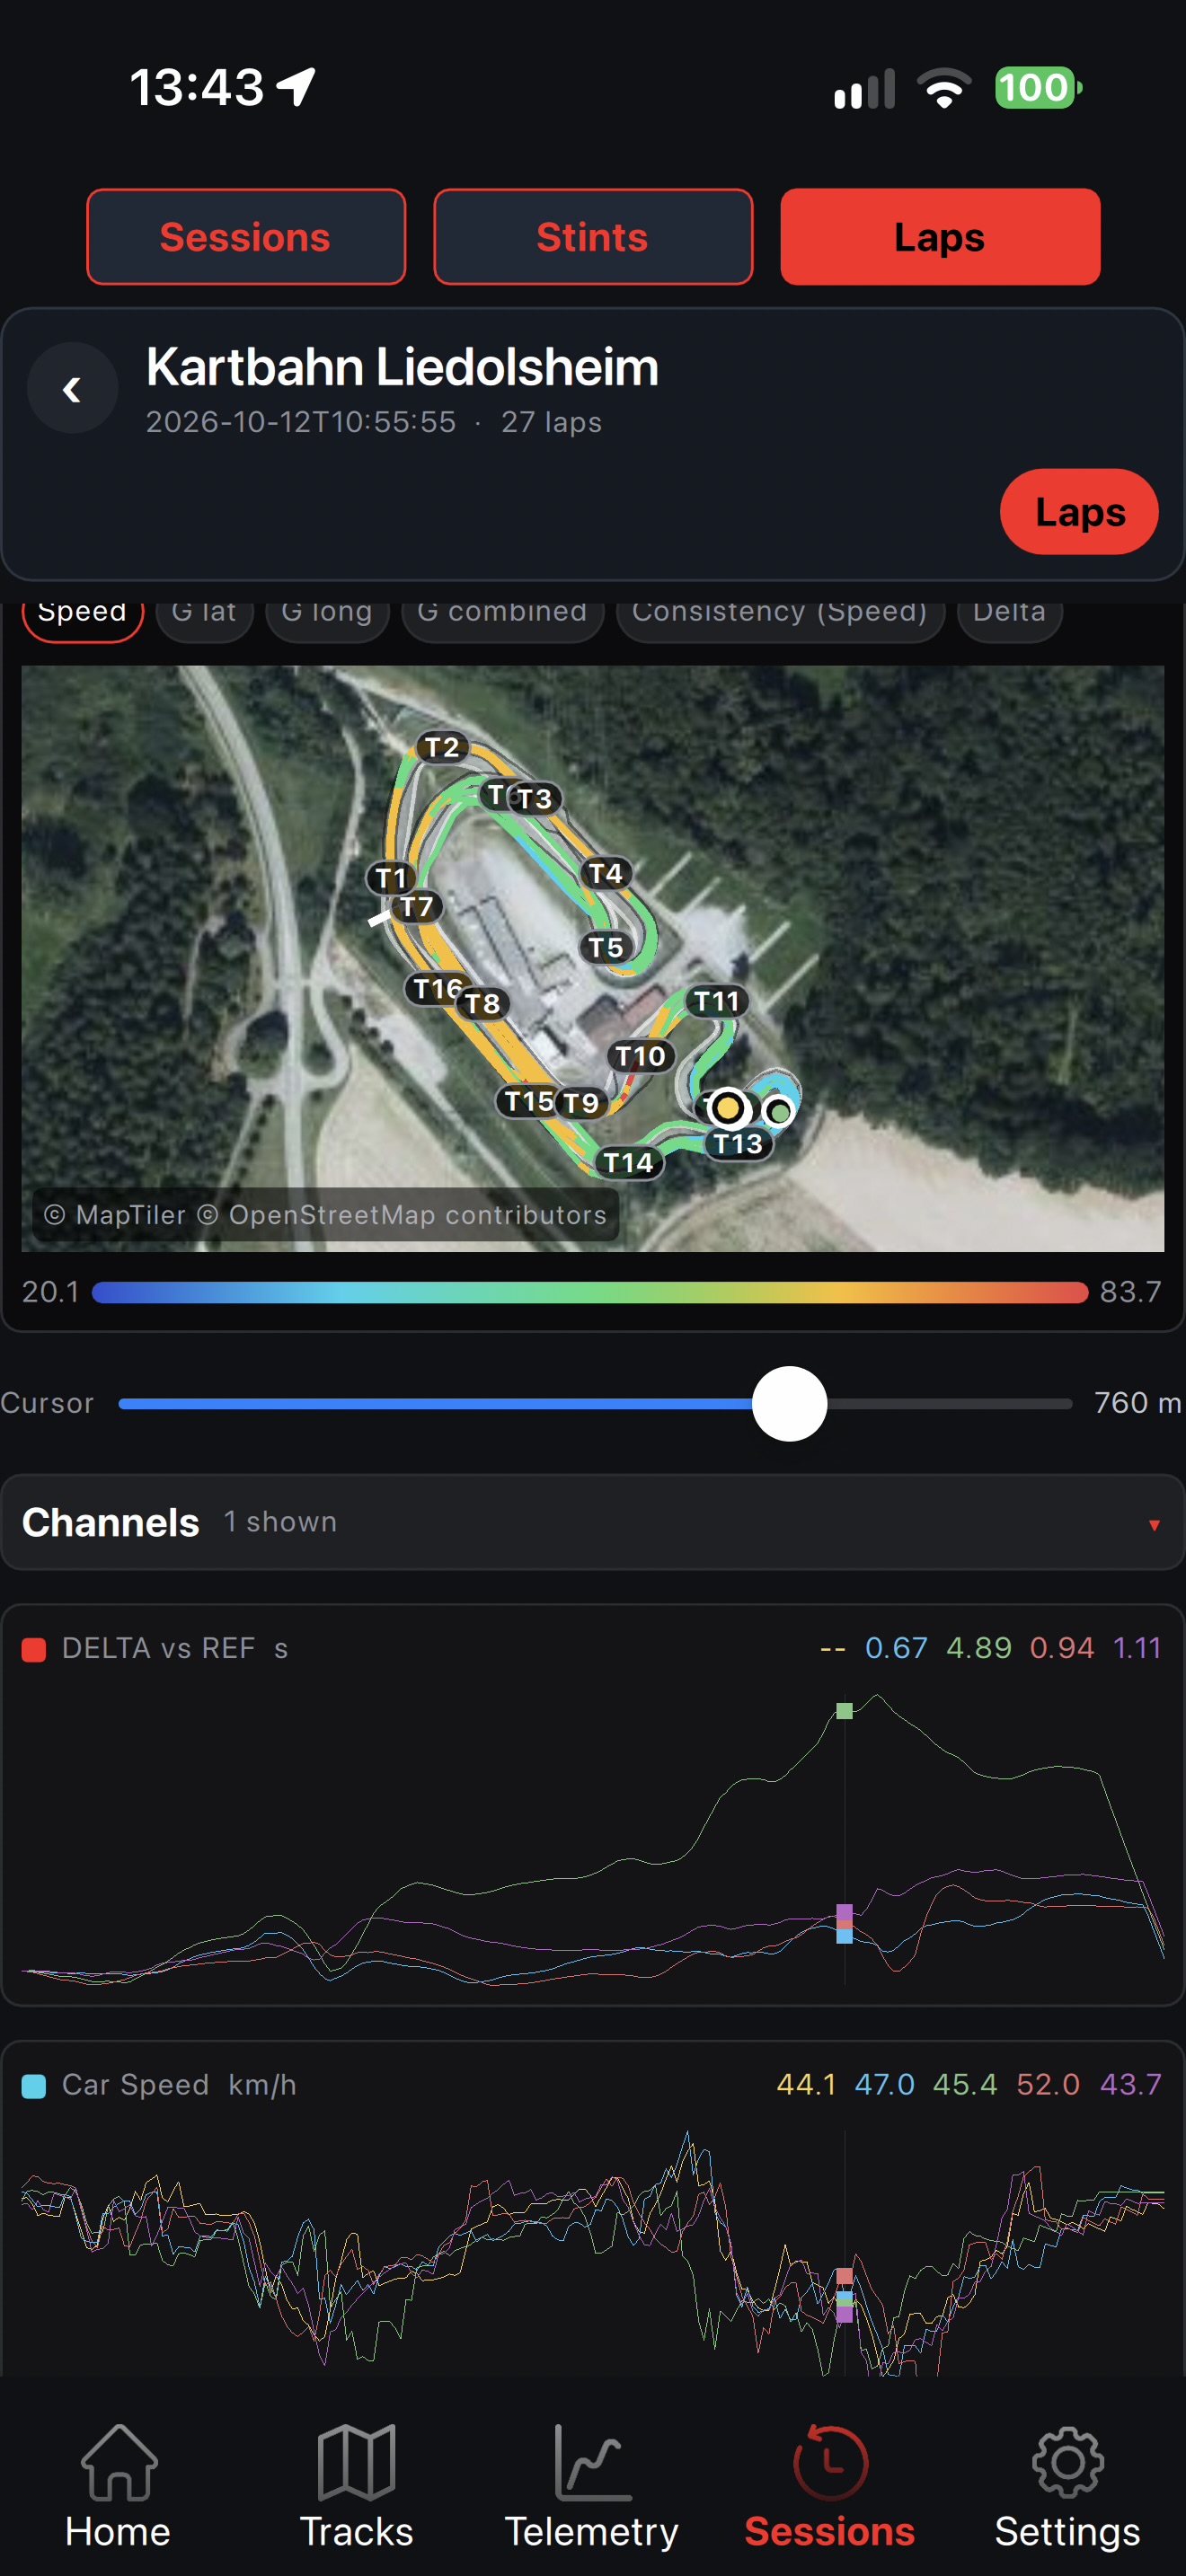This screenshot has height=2576, width=1186.
Task: Tap the 27 laps label
Action: pos(551,422)
